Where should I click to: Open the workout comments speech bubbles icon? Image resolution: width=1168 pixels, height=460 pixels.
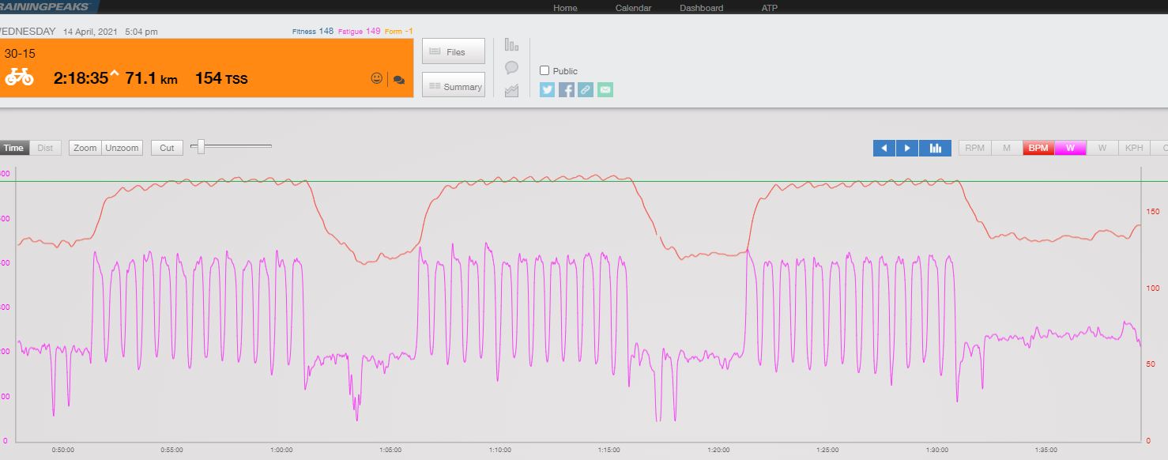(399, 79)
